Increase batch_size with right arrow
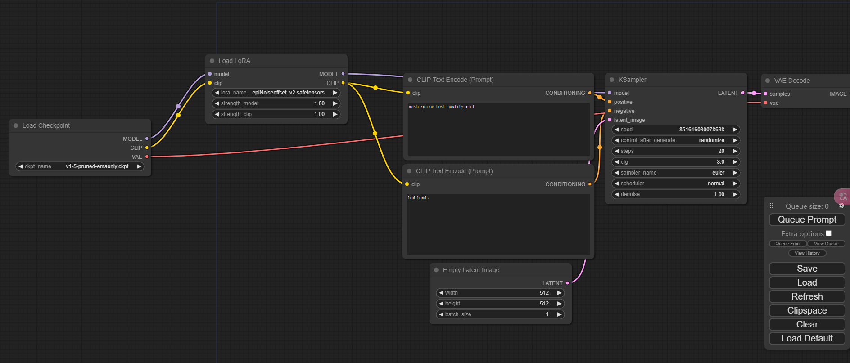The width and height of the screenshot is (850, 363). click(559, 314)
